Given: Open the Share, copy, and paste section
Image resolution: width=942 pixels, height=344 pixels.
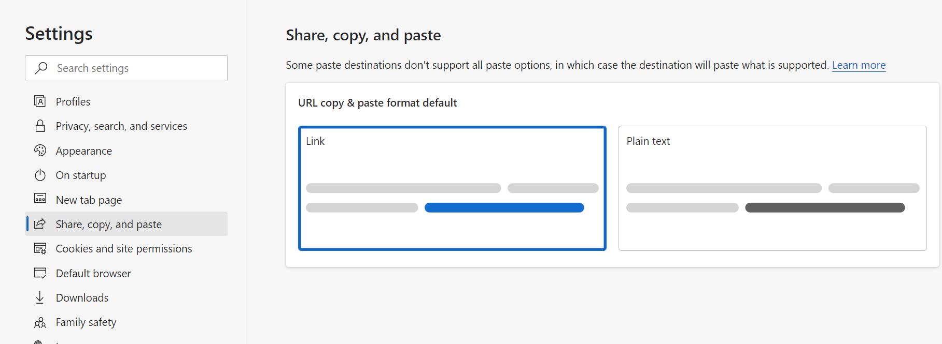Looking at the screenshot, I should pyautogui.click(x=109, y=225).
